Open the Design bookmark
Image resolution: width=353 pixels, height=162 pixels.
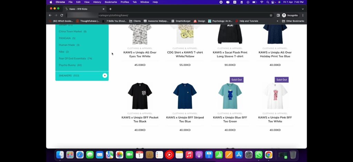199,21
